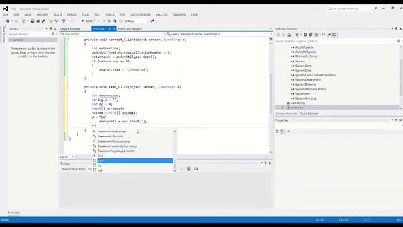Open the DEBUG menu

(72, 15)
